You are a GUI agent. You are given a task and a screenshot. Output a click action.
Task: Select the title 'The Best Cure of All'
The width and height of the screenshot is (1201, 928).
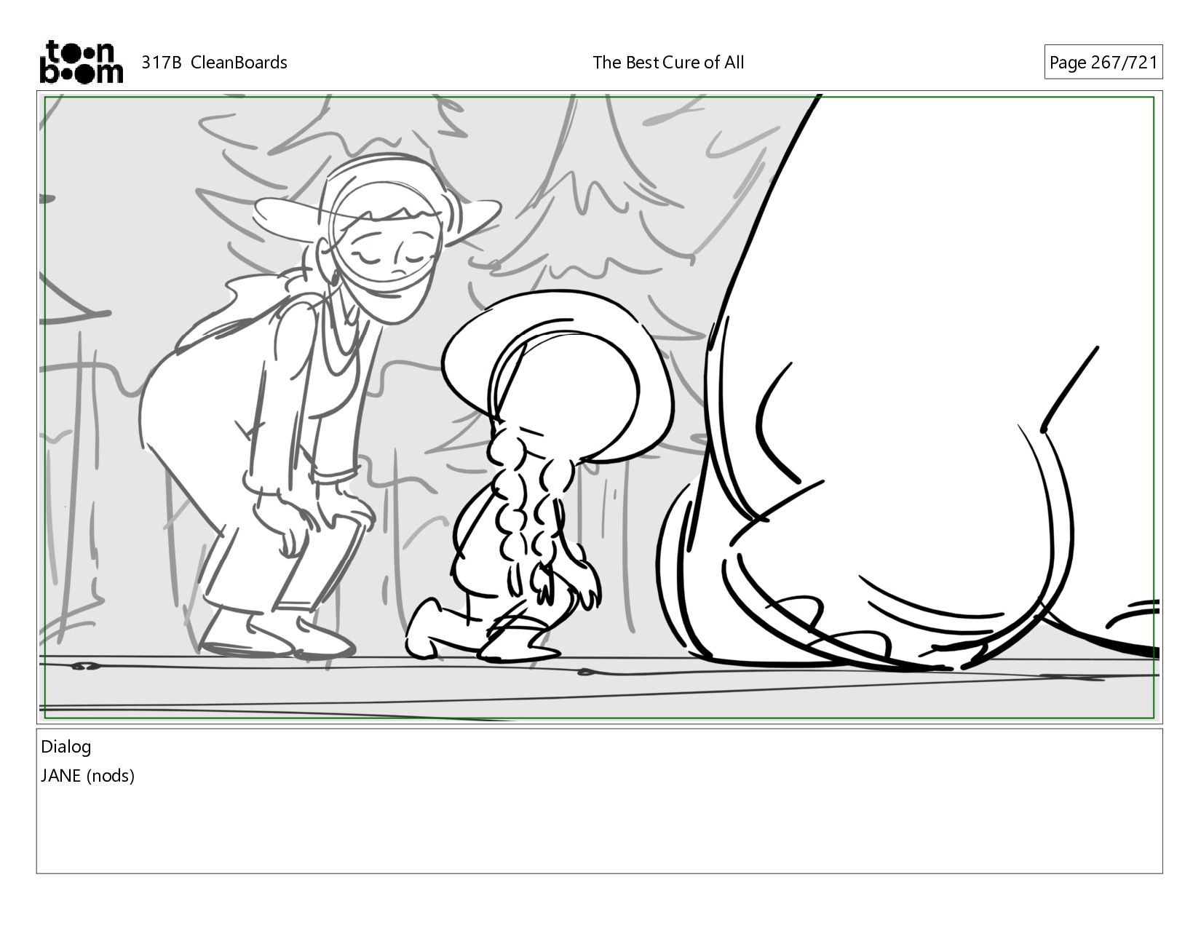[x=668, y=63]
